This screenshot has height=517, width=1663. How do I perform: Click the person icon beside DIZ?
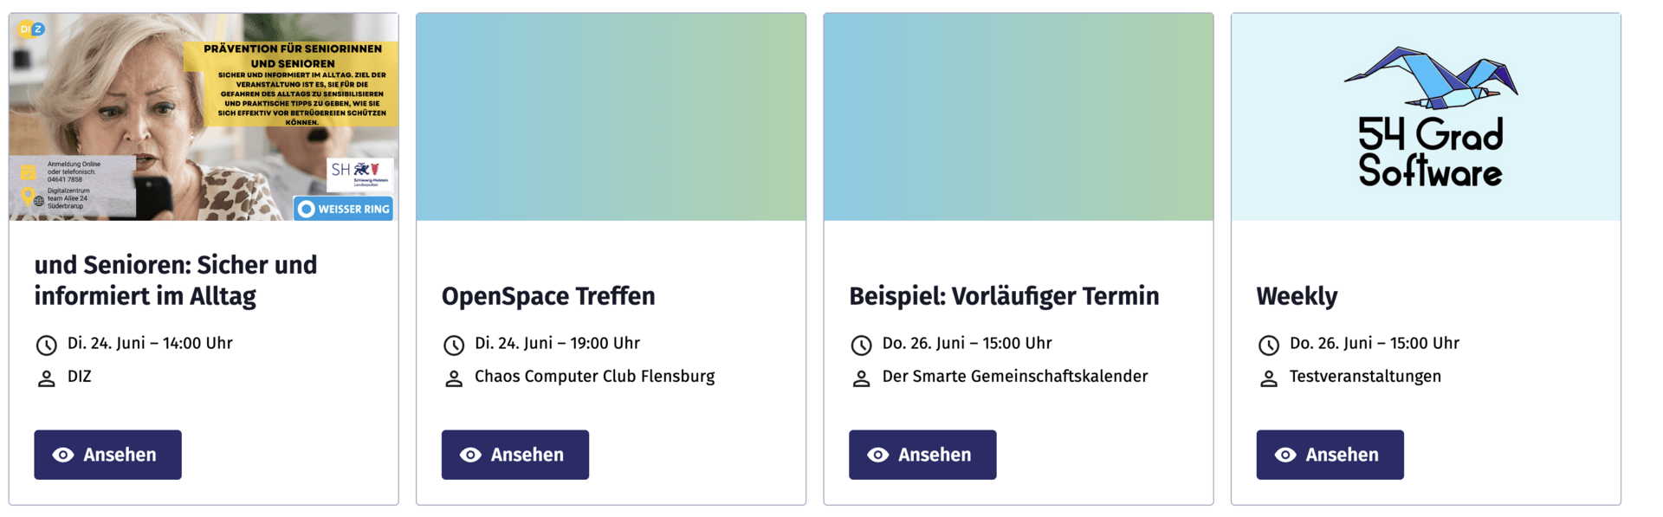point(46,378)
